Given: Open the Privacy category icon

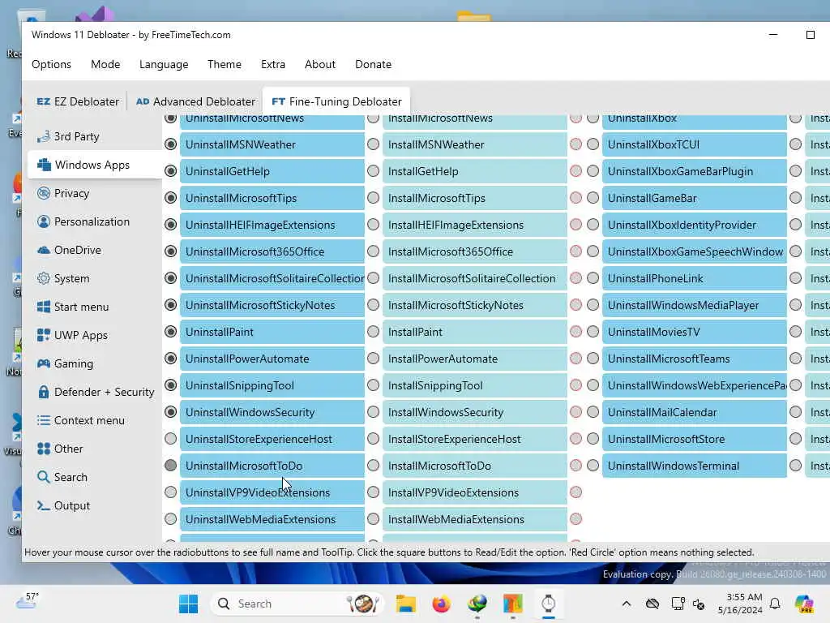Looking at the screenshot, I should (x=44, y=193).
